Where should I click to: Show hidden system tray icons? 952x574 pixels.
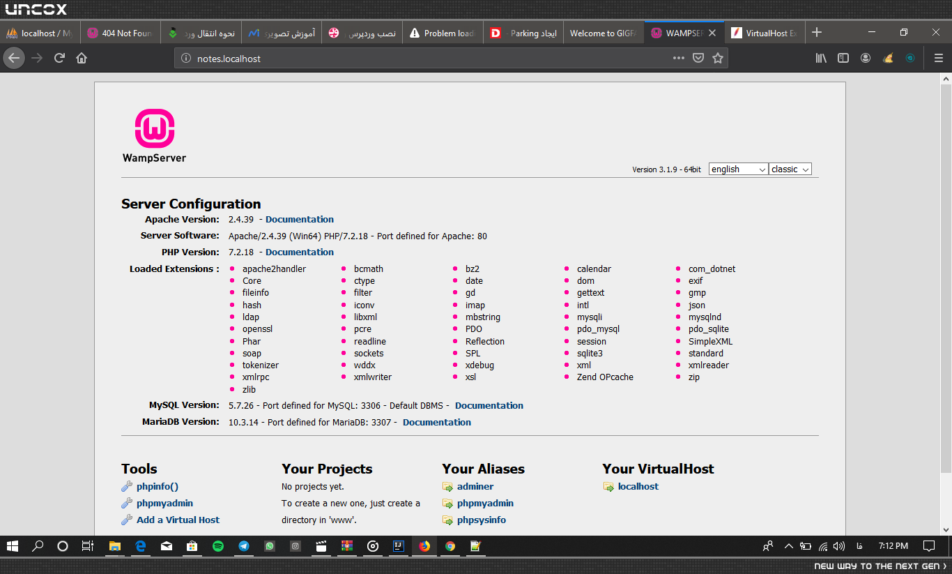click(x=789, y=546)
